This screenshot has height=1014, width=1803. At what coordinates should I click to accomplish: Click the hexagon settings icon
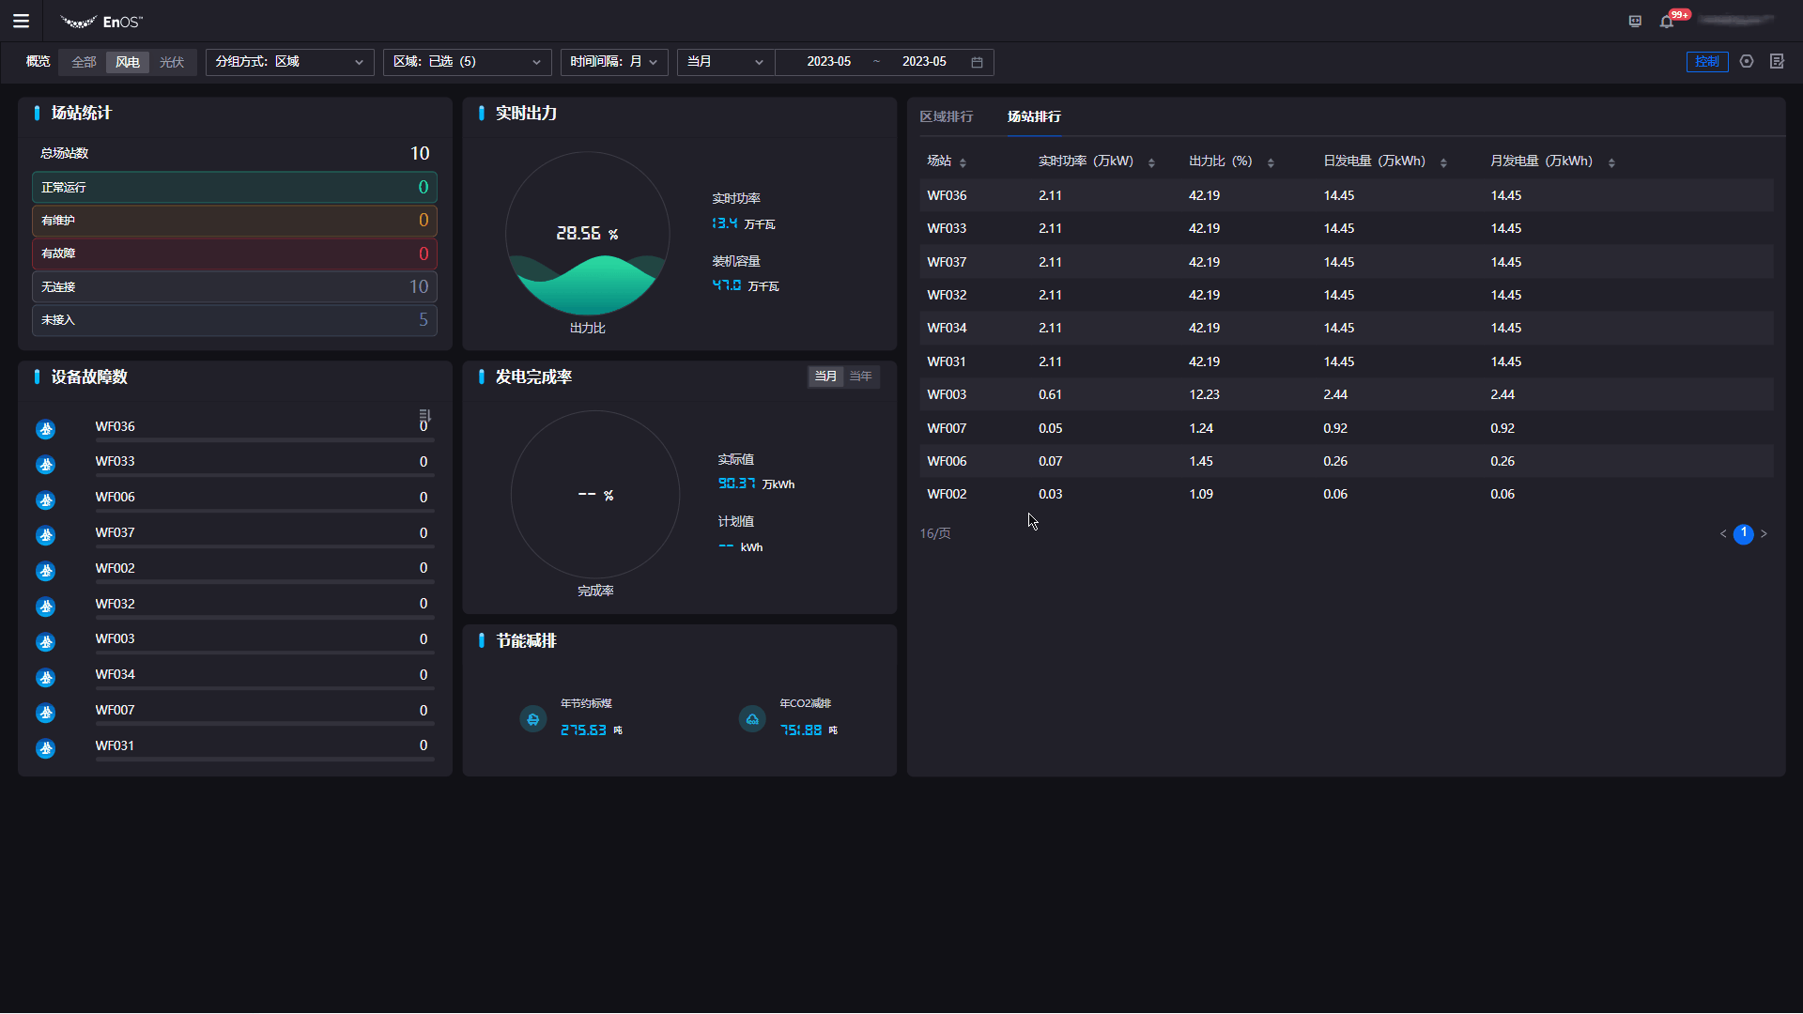[1747, 61]
